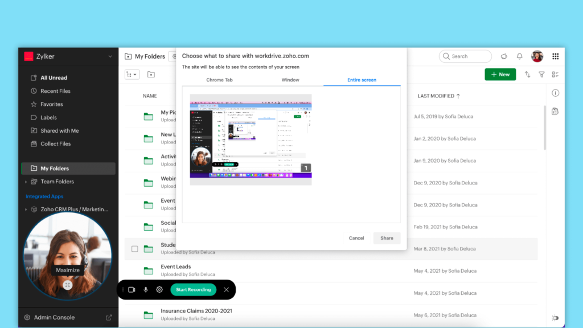Close the recording toolbar with X
The image size is (583, 328).
point(226,290)
